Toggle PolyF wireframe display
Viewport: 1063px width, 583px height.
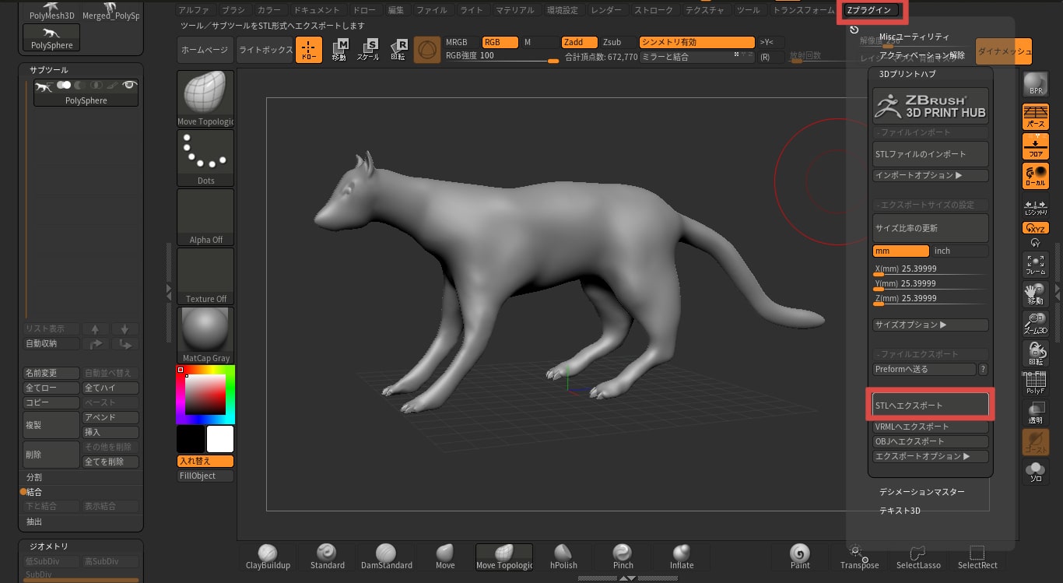pos(1036,384)
